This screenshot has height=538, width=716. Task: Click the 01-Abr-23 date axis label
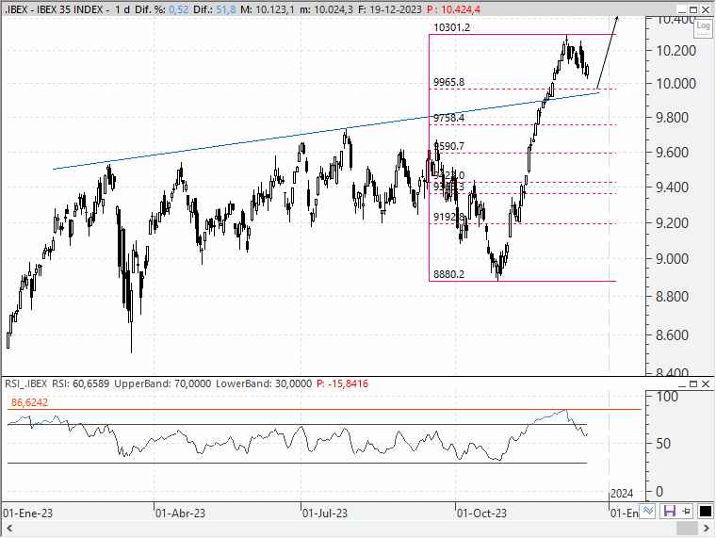click(x=180, y=514)
